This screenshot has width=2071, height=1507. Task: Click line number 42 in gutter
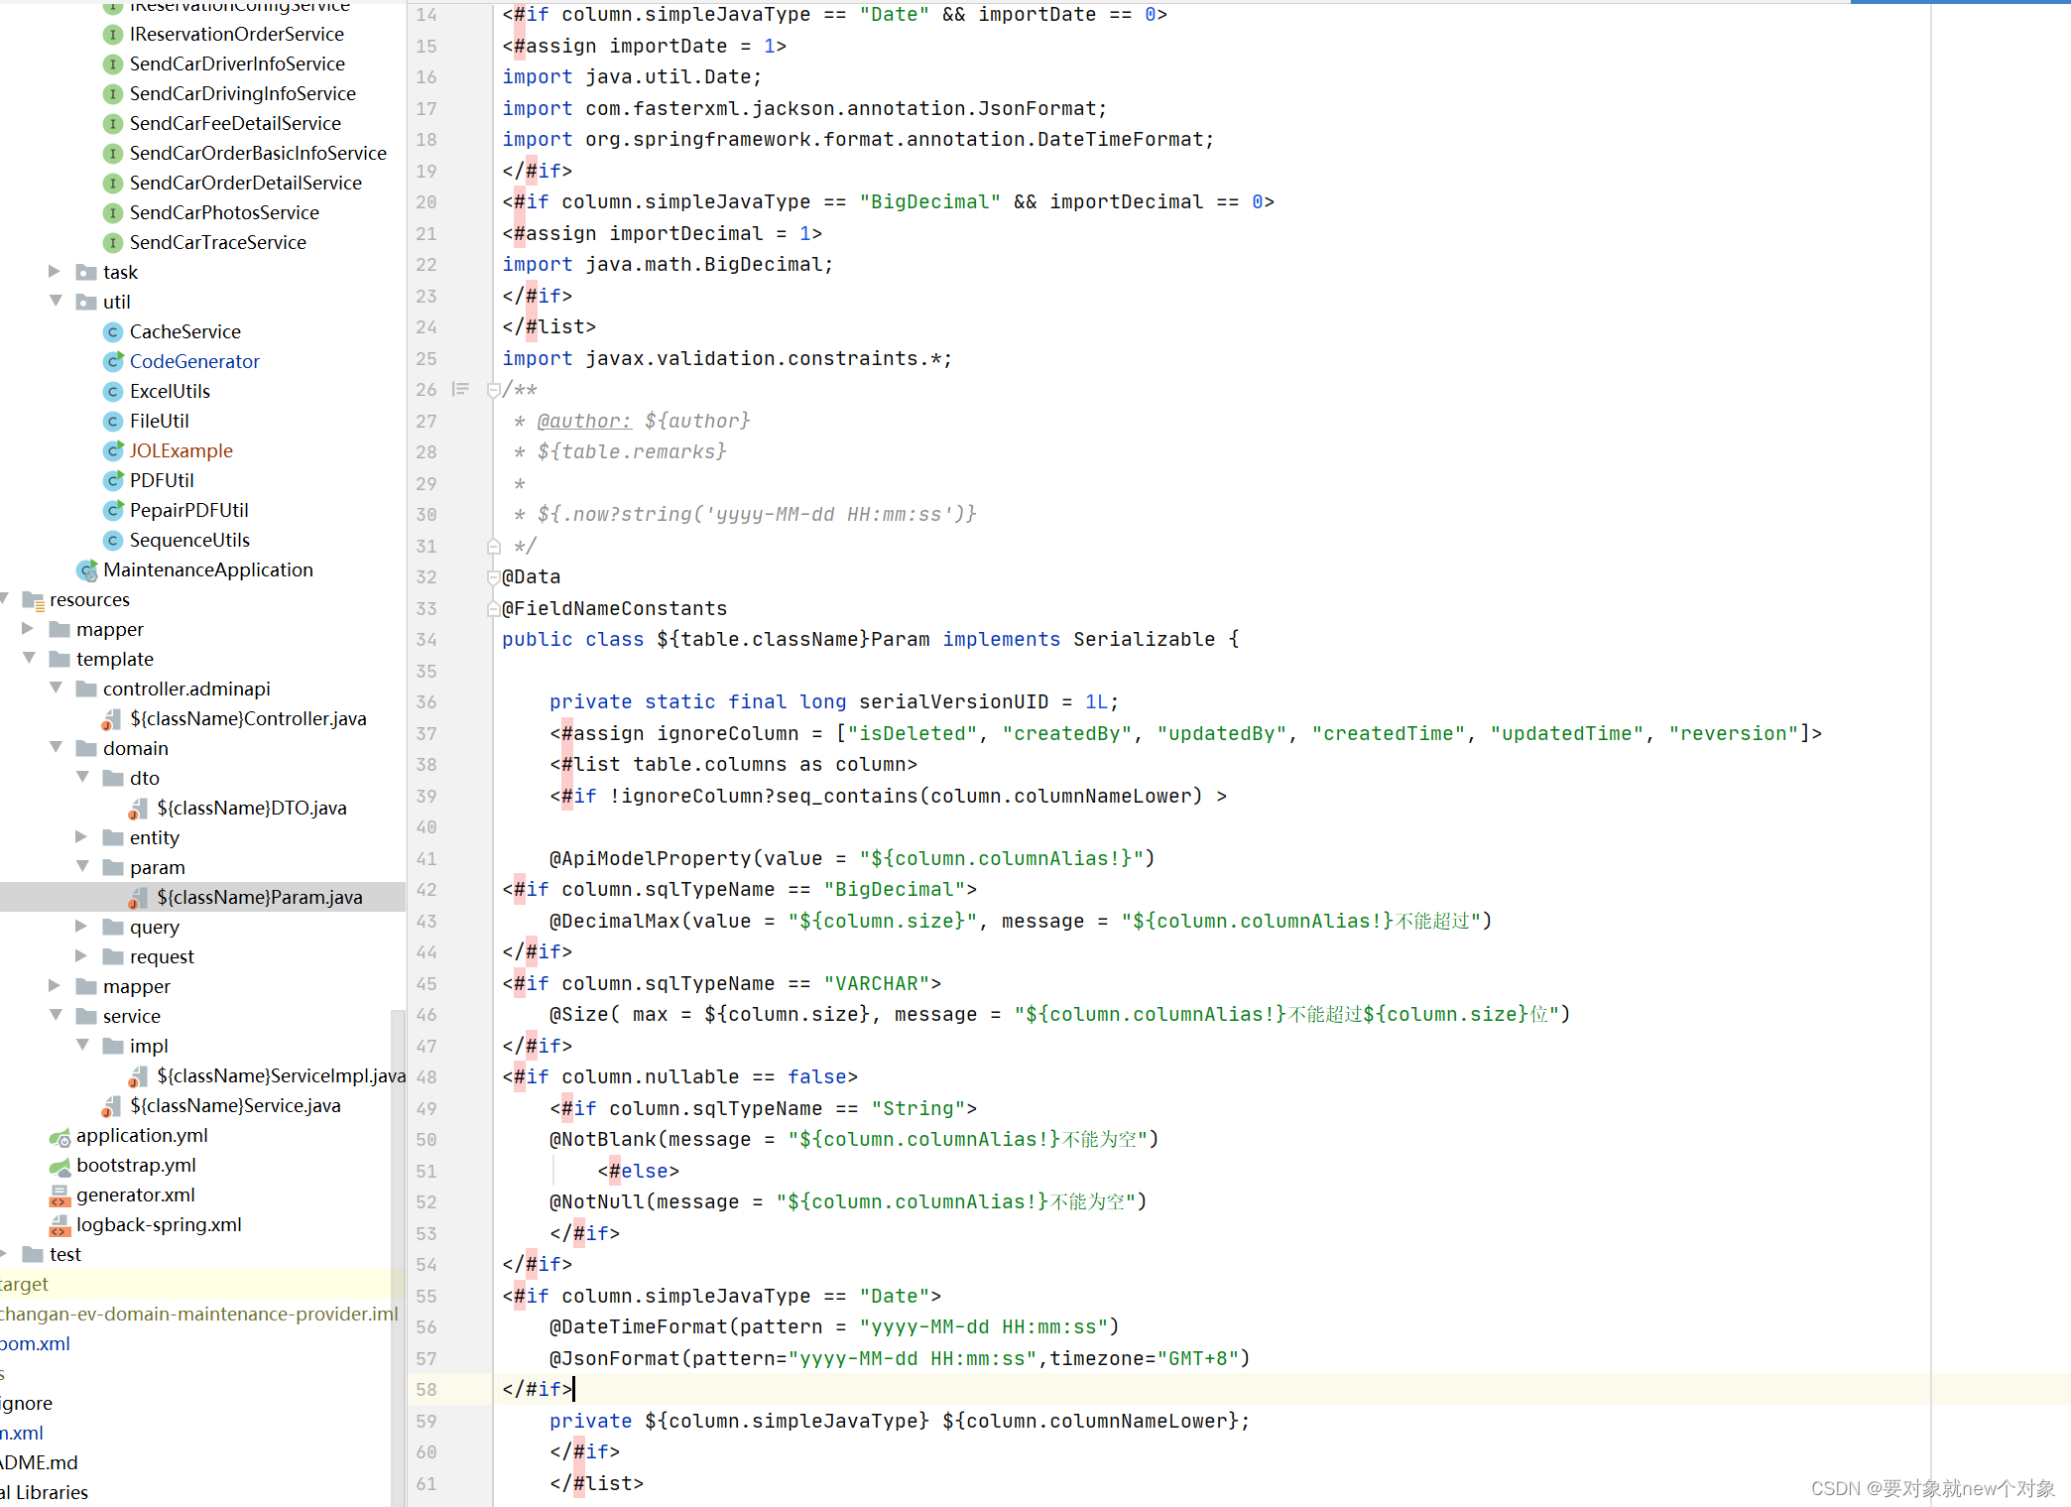click(x=426, y=890)
